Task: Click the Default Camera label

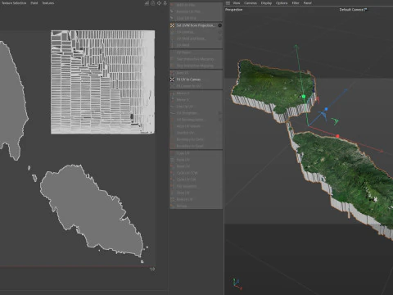Action: click(x=353, y=10)
